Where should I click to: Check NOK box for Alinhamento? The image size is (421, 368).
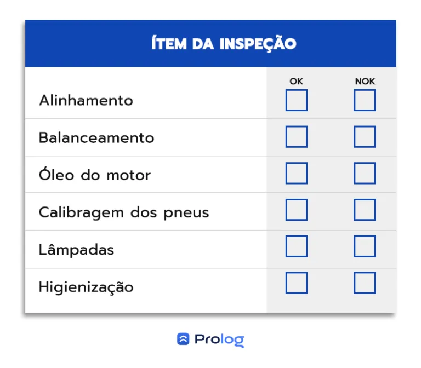pos(365,100)
